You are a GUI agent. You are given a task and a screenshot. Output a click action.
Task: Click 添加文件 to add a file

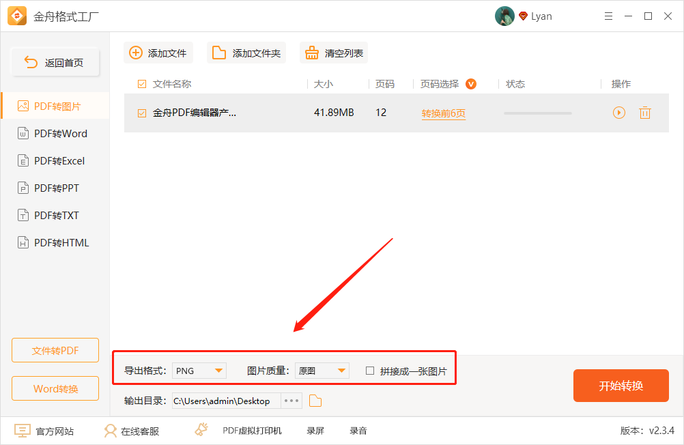158,53
